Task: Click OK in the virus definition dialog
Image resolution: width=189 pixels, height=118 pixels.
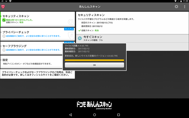Action: (94, 65)
